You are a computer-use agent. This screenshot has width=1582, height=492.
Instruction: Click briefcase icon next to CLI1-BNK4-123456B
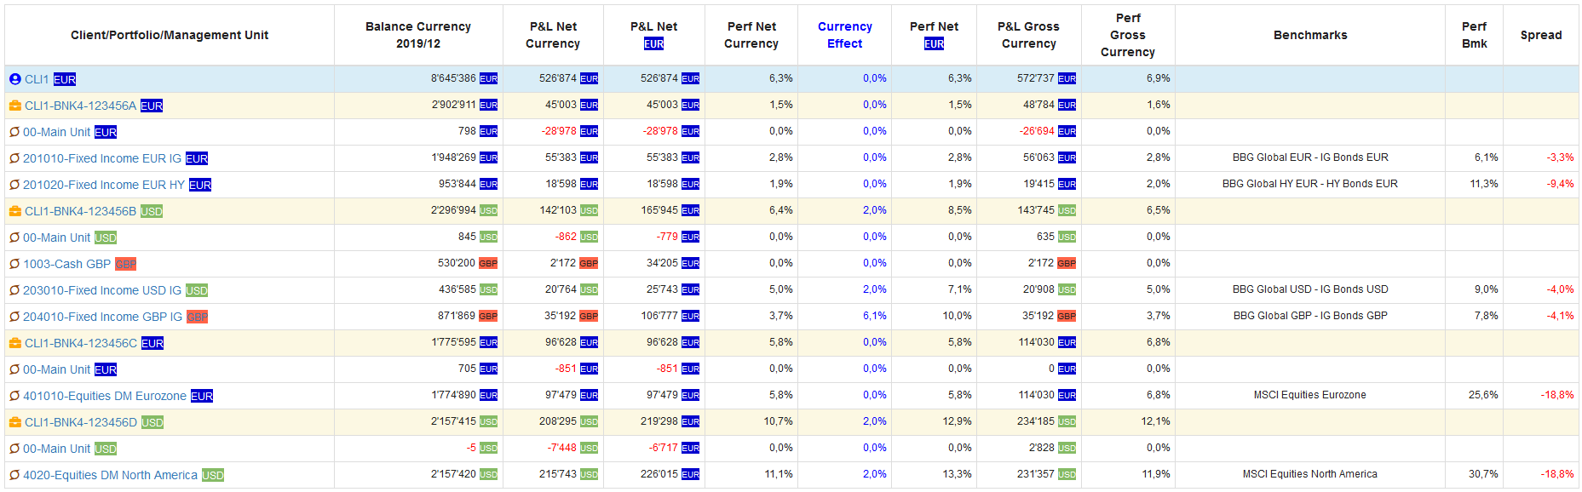tap(14, 211)
